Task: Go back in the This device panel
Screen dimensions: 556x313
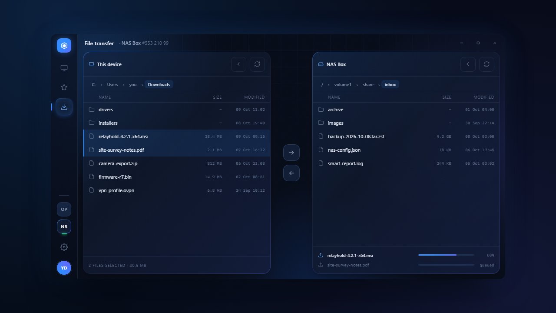Action: 238,64
